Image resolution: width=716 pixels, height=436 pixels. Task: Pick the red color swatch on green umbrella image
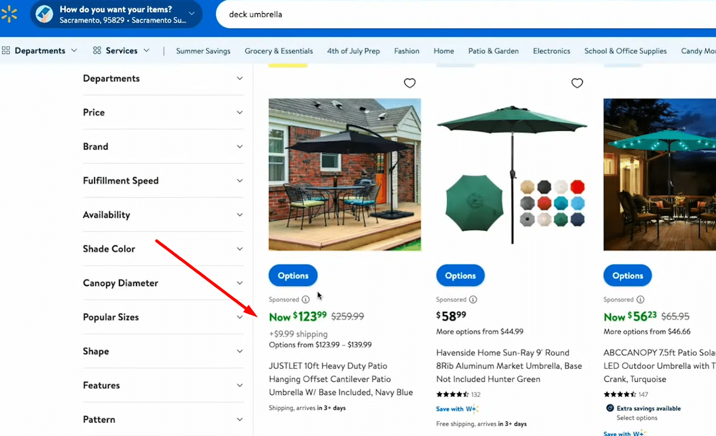(x=577, y=187)
